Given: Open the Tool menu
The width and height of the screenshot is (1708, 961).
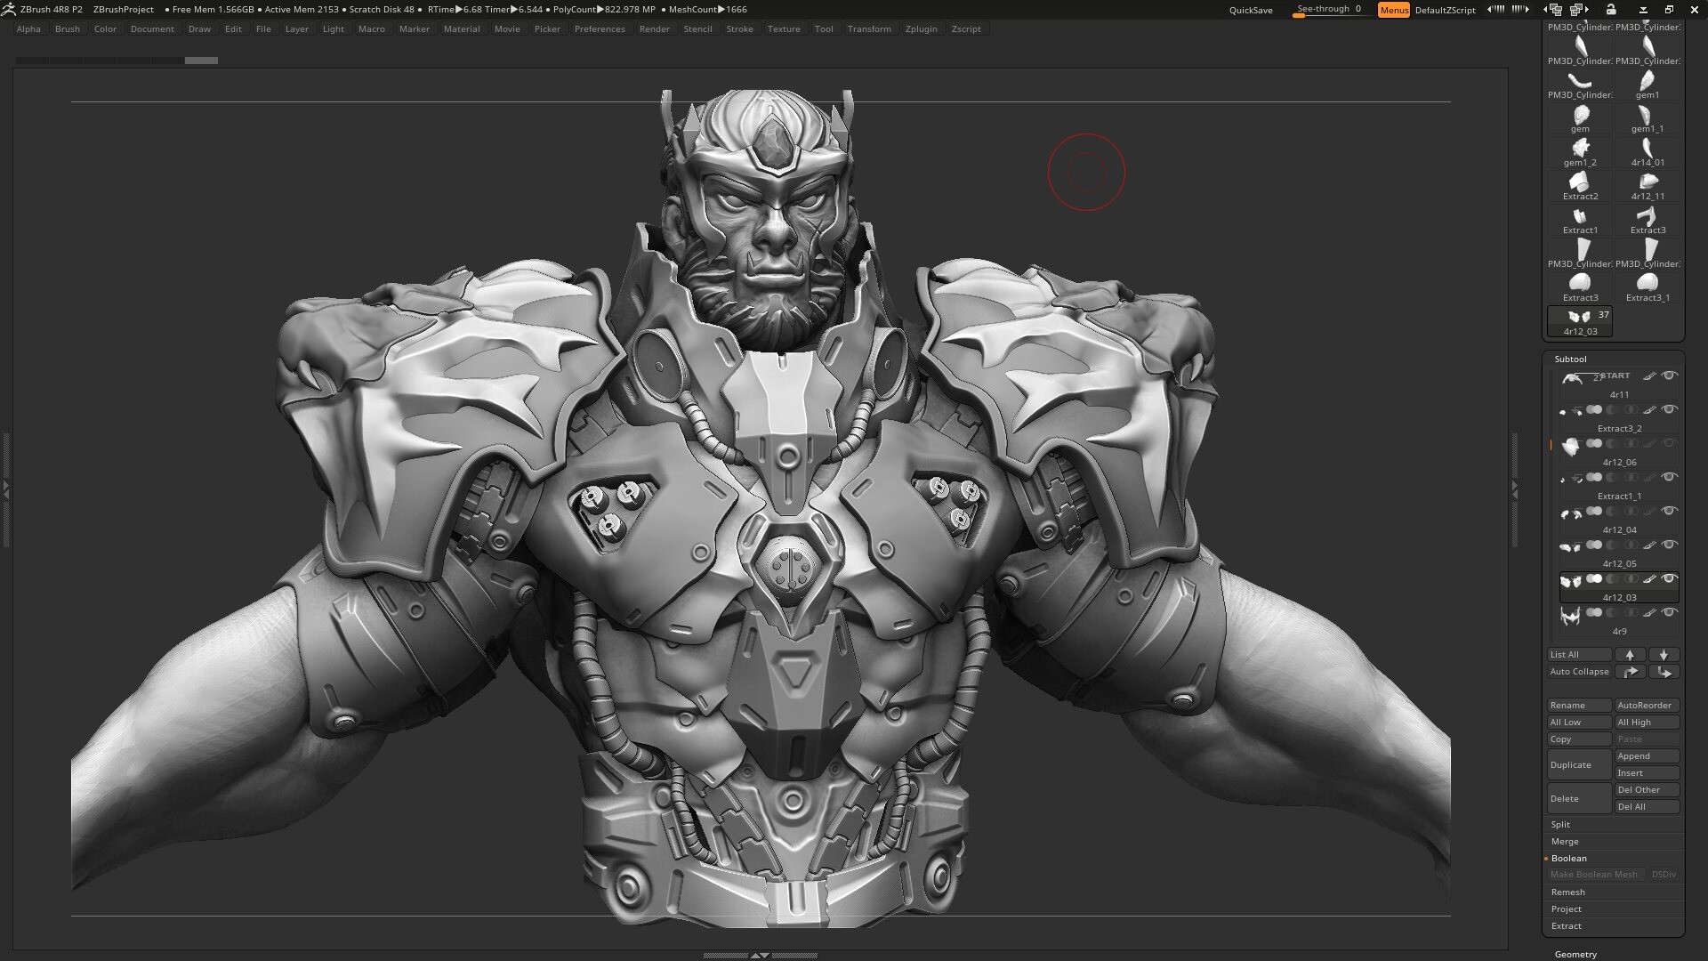Looking at the screenshot, I should 824,28.
